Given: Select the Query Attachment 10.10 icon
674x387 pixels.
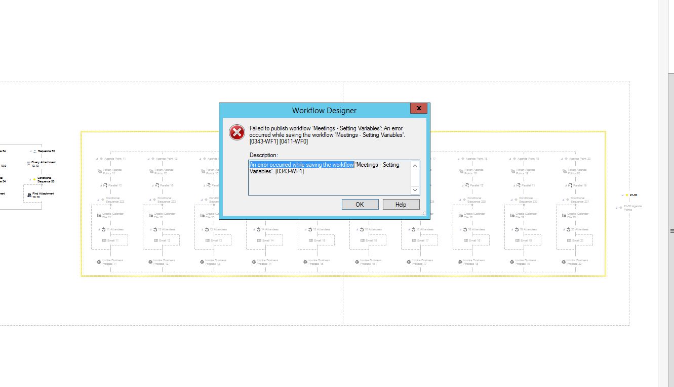Looking at the screenshot, I should (x=28, y=164).
